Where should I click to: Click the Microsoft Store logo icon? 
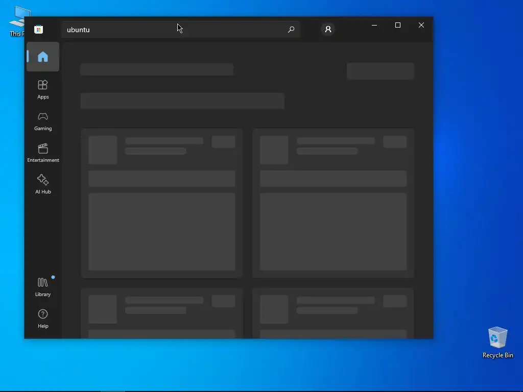[38, 29]
